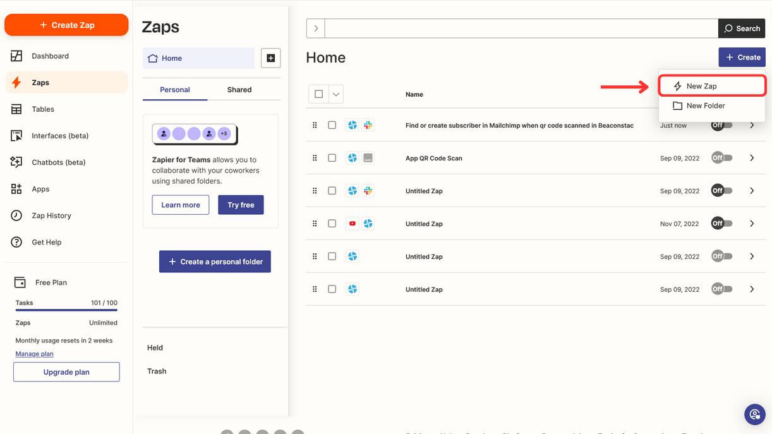Check the select-all Zaps checkbox
Image resolution: width=772 pixels, height=434 pixels.
(319, 93)
